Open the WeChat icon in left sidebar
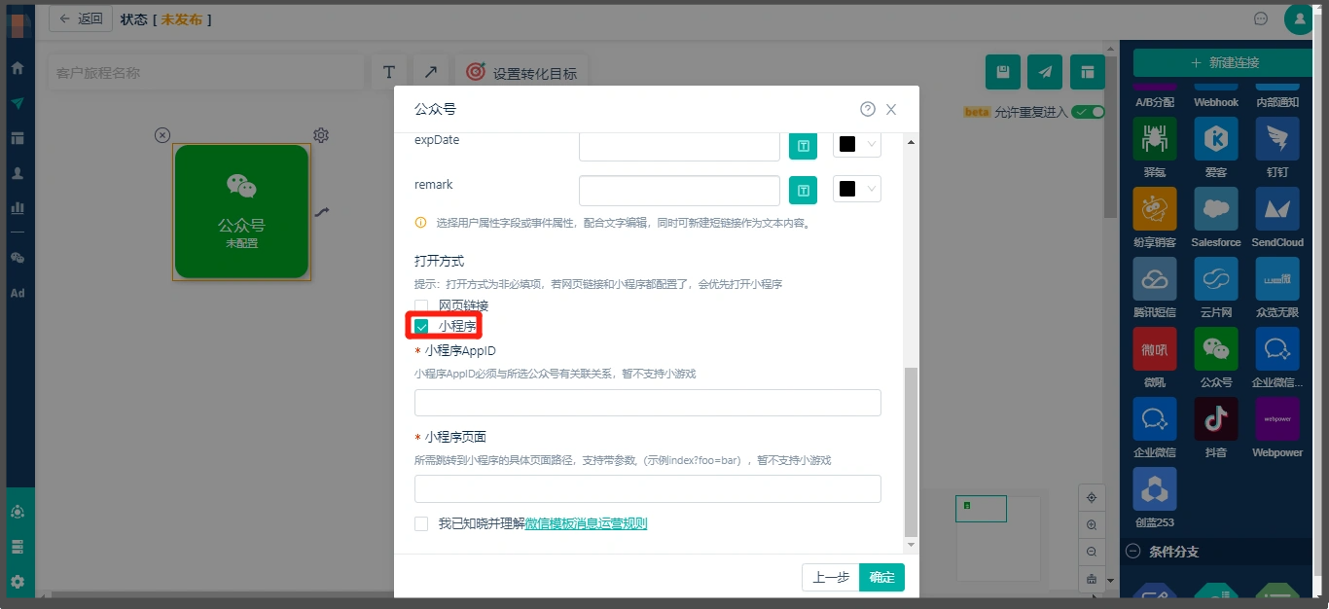This screenshot has width=1329, height=609. click(18, 258)
